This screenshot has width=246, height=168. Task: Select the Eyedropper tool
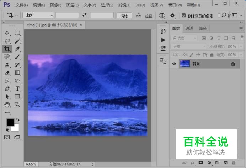[x=17, y=49]
